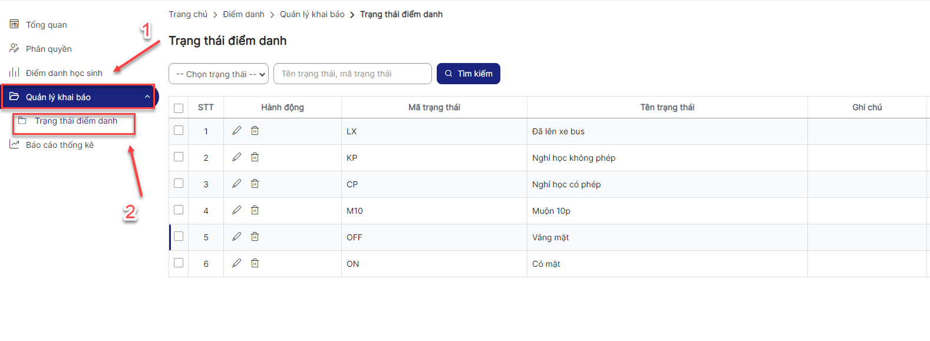Click trash icon in the Vắng mặt row

coord(255,237)
